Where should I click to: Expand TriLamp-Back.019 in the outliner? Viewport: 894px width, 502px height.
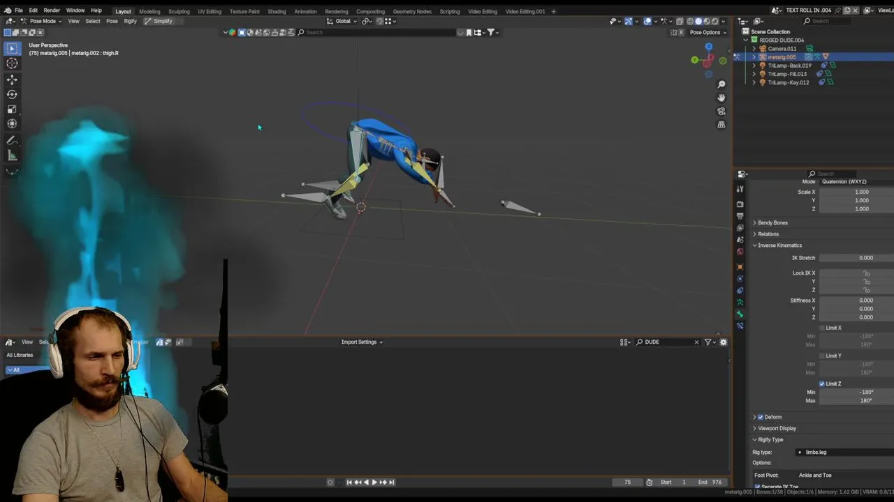[x=754, y=66]
